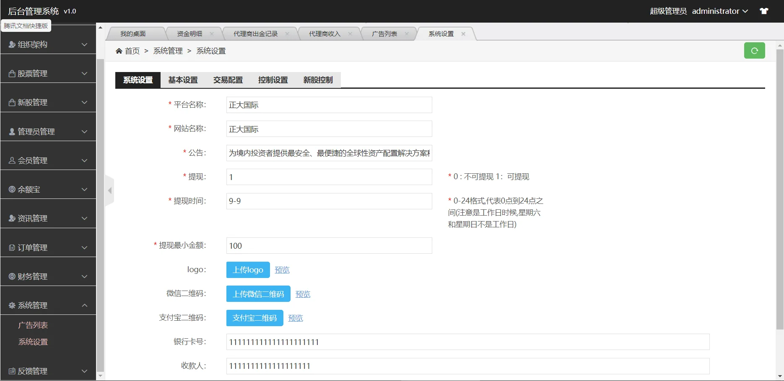The width and height of the screenshot is (784, 381).
Task: Open the 订单管理 orders icon
Action: (x=11, y=247)
